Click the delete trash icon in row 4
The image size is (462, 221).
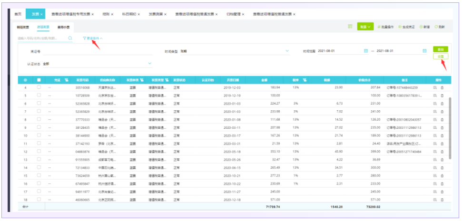click(x=442, y=88)
